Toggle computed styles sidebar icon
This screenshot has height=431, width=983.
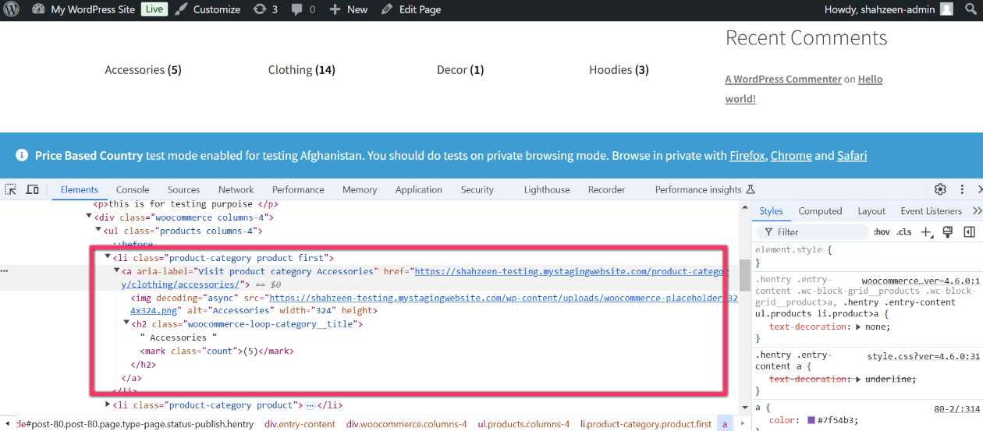click(969, 231)
